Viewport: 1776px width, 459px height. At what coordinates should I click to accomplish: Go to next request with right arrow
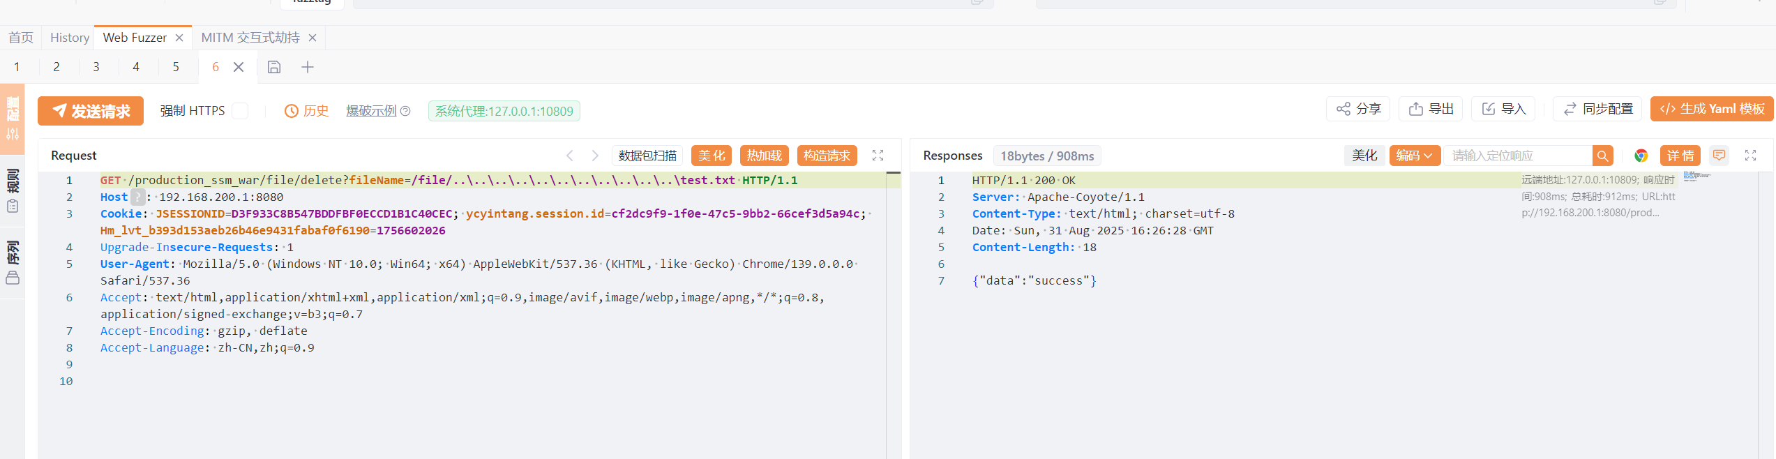595,156
